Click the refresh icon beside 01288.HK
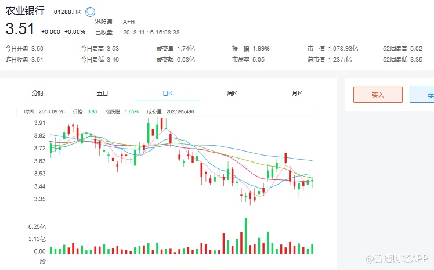This screenshot has width=434, height=270. coord(91,12)
